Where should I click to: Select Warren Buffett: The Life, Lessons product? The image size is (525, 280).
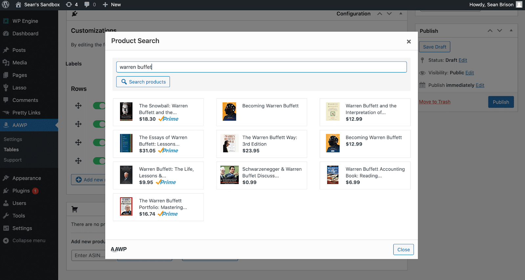click(158, 175)
